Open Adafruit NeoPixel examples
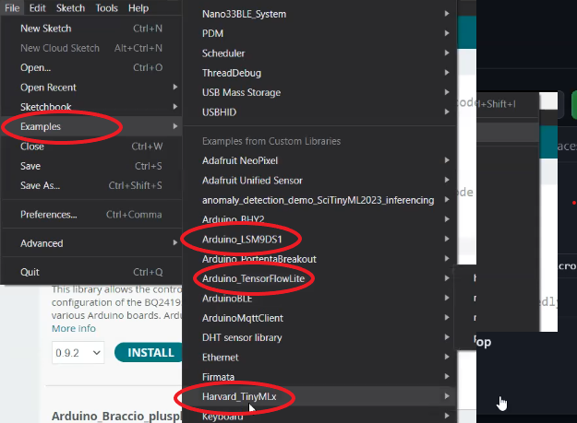Screen dimensions: 577x423 (319, 160)
